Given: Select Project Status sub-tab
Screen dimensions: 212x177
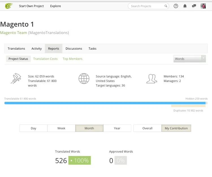Looking at the screenshot, I should [x=18, y=59].
